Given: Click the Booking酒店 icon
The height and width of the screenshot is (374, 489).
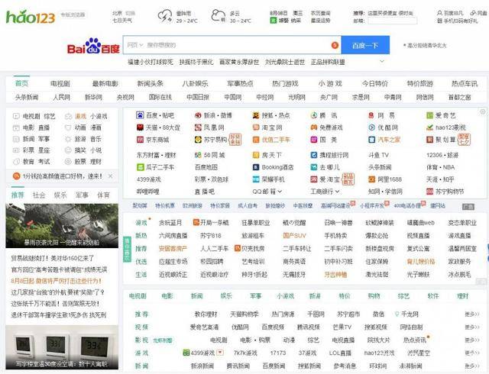Looking at the screenshot, I should tap(256, 167).
